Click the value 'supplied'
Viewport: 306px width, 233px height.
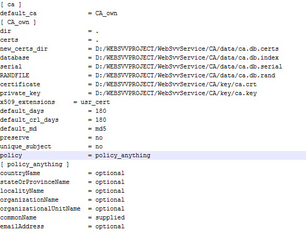[110, 217]
